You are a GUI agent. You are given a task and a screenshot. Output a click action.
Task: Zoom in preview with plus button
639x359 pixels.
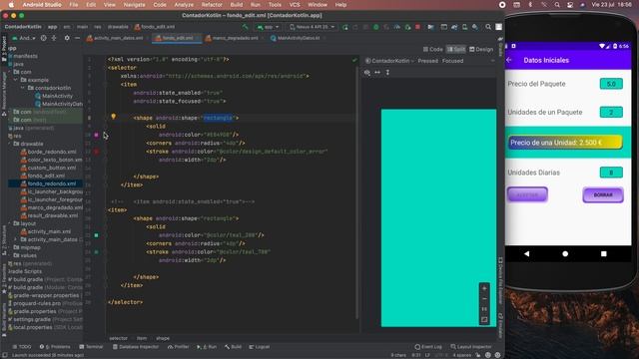pyautogui.click(x=484, y=288)
